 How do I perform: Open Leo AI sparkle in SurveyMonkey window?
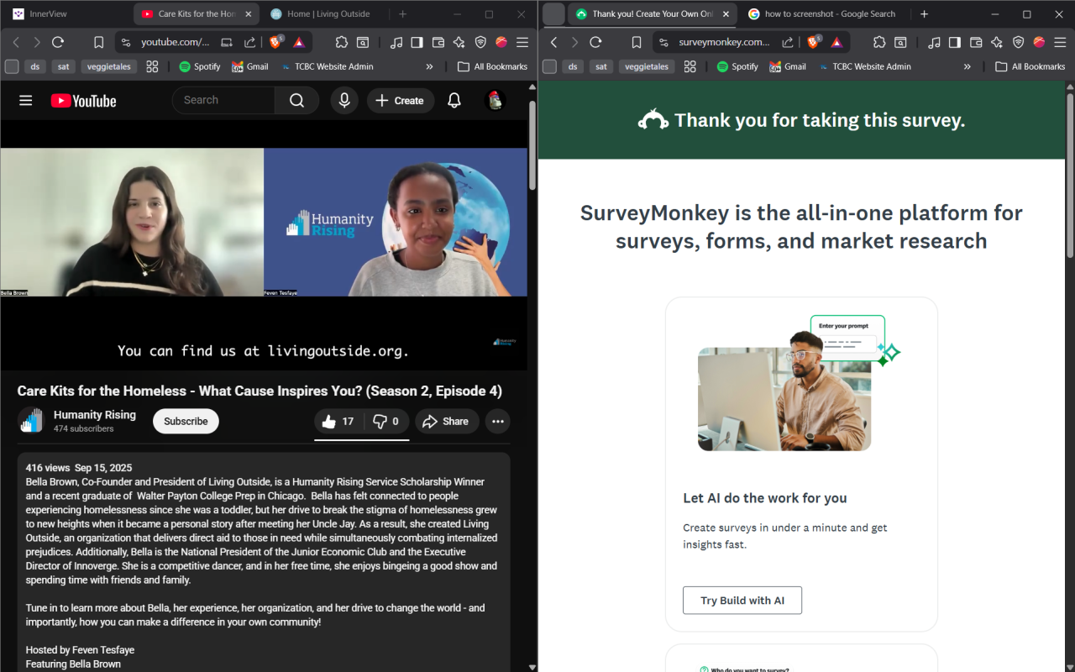click(996, 43)
